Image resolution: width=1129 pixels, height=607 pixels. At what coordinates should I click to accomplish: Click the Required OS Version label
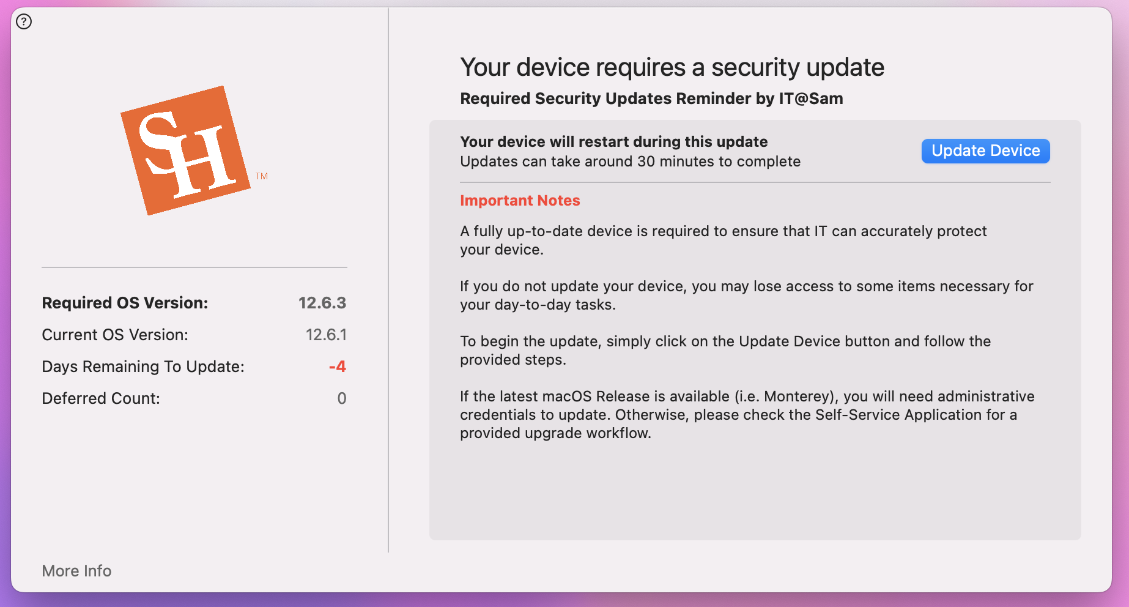(x=125, y=303)
